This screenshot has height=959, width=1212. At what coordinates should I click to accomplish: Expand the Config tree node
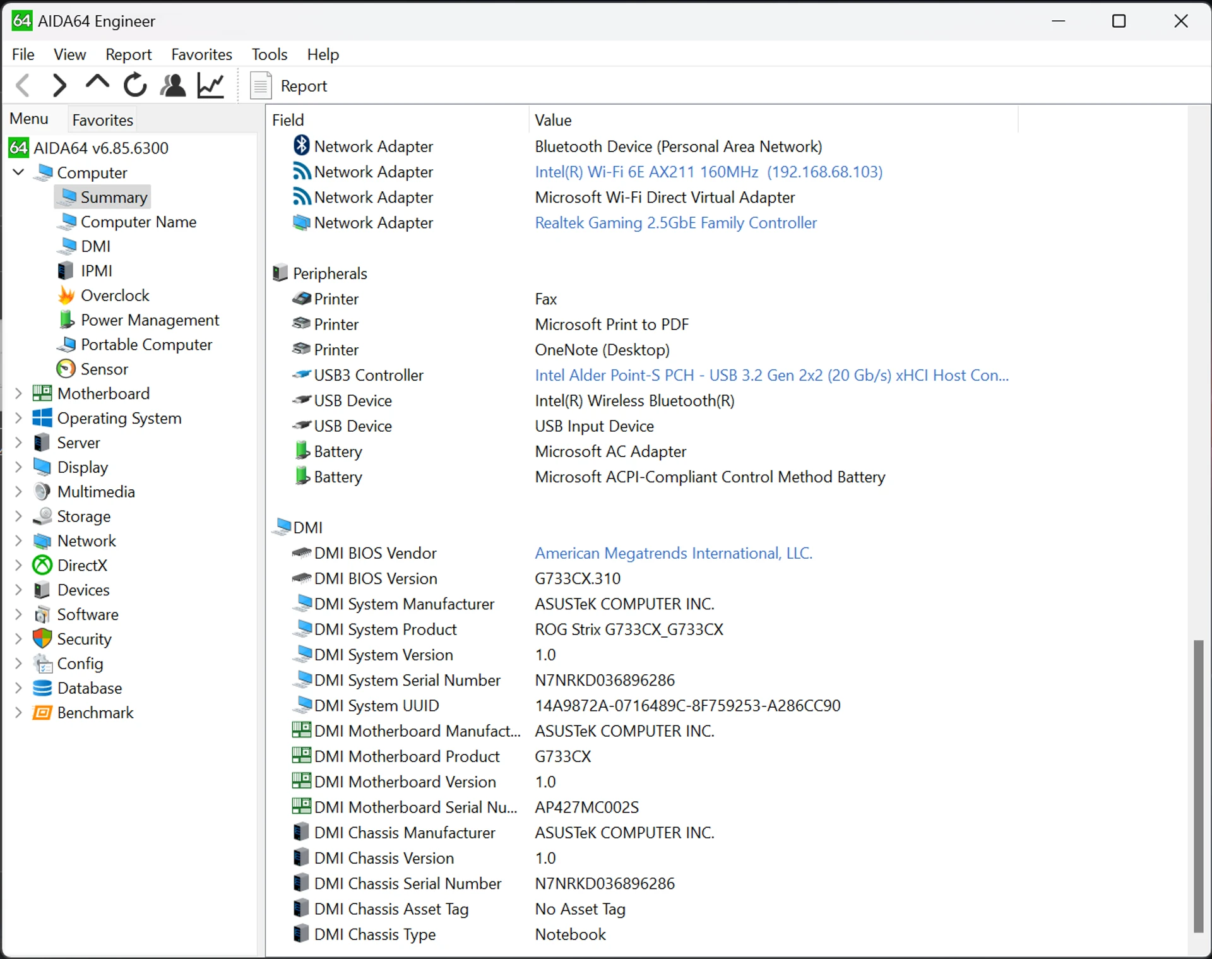tap(18, 663)
